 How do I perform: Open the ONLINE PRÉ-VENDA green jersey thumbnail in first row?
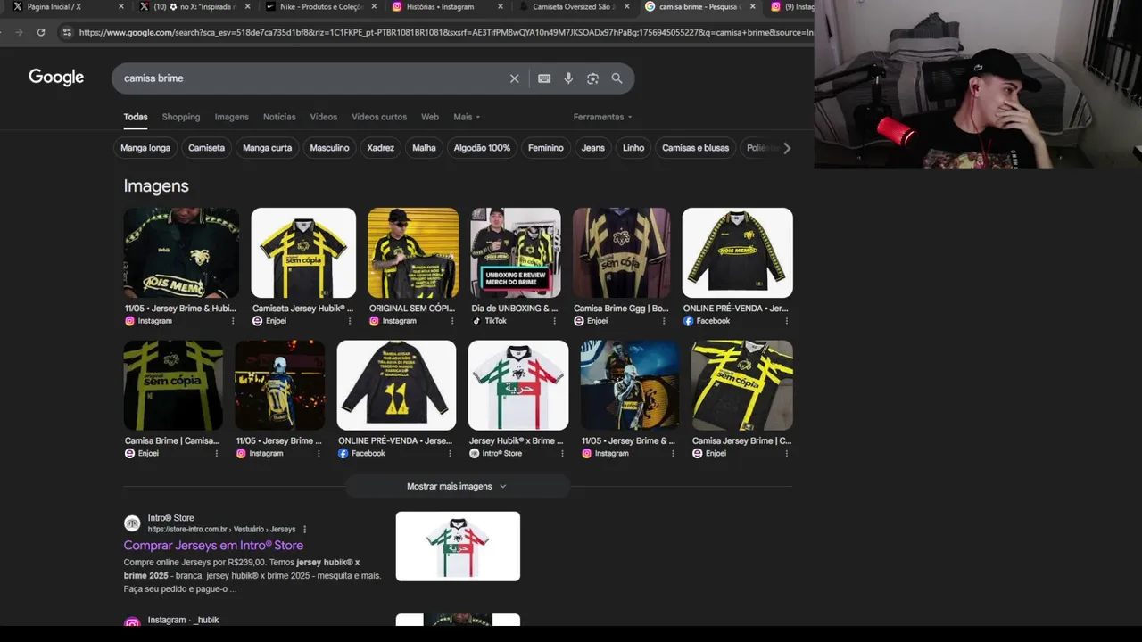[x=737, y=253]
